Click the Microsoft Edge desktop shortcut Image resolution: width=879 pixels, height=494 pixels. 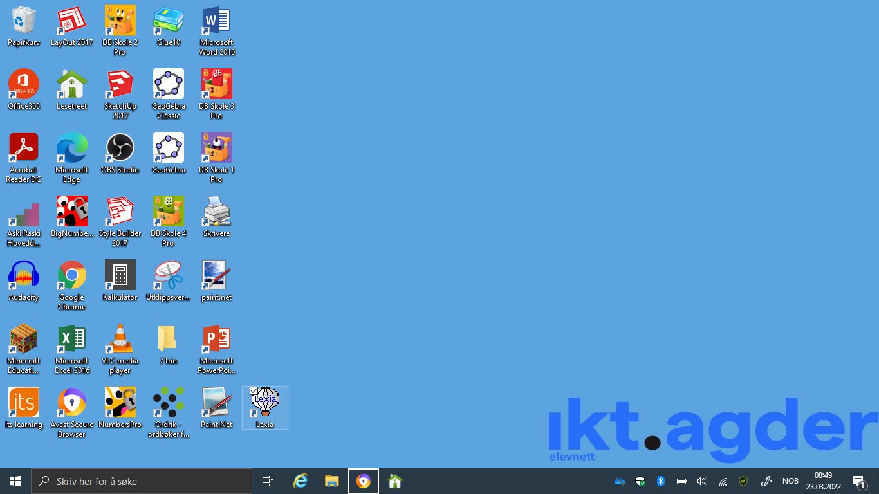(71, 158)
